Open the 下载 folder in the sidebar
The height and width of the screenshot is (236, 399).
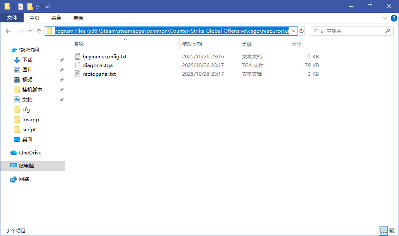27,60
